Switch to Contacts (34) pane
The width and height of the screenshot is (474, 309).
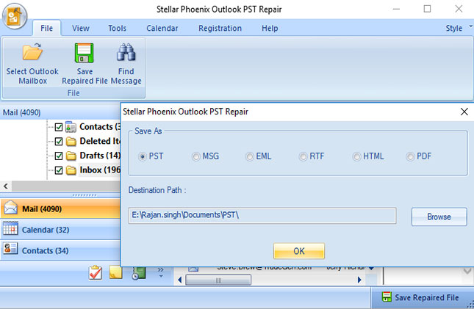coord(60,250)
